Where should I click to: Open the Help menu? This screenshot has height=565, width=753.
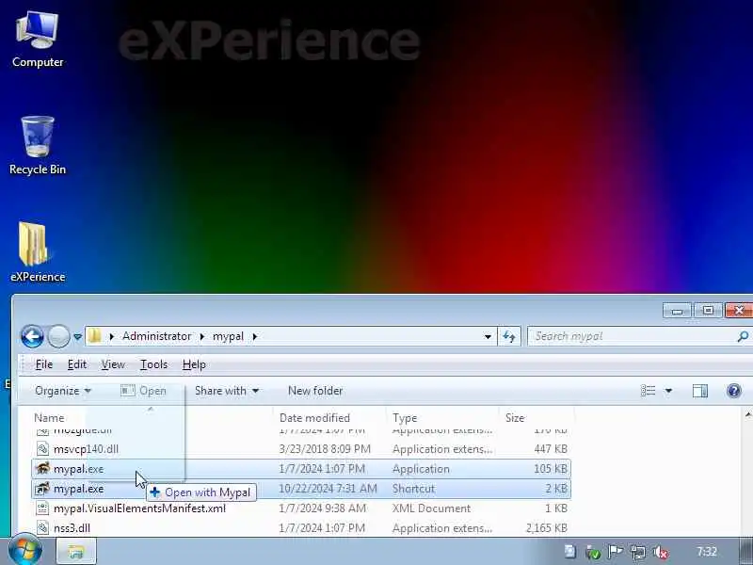point(194,364)
